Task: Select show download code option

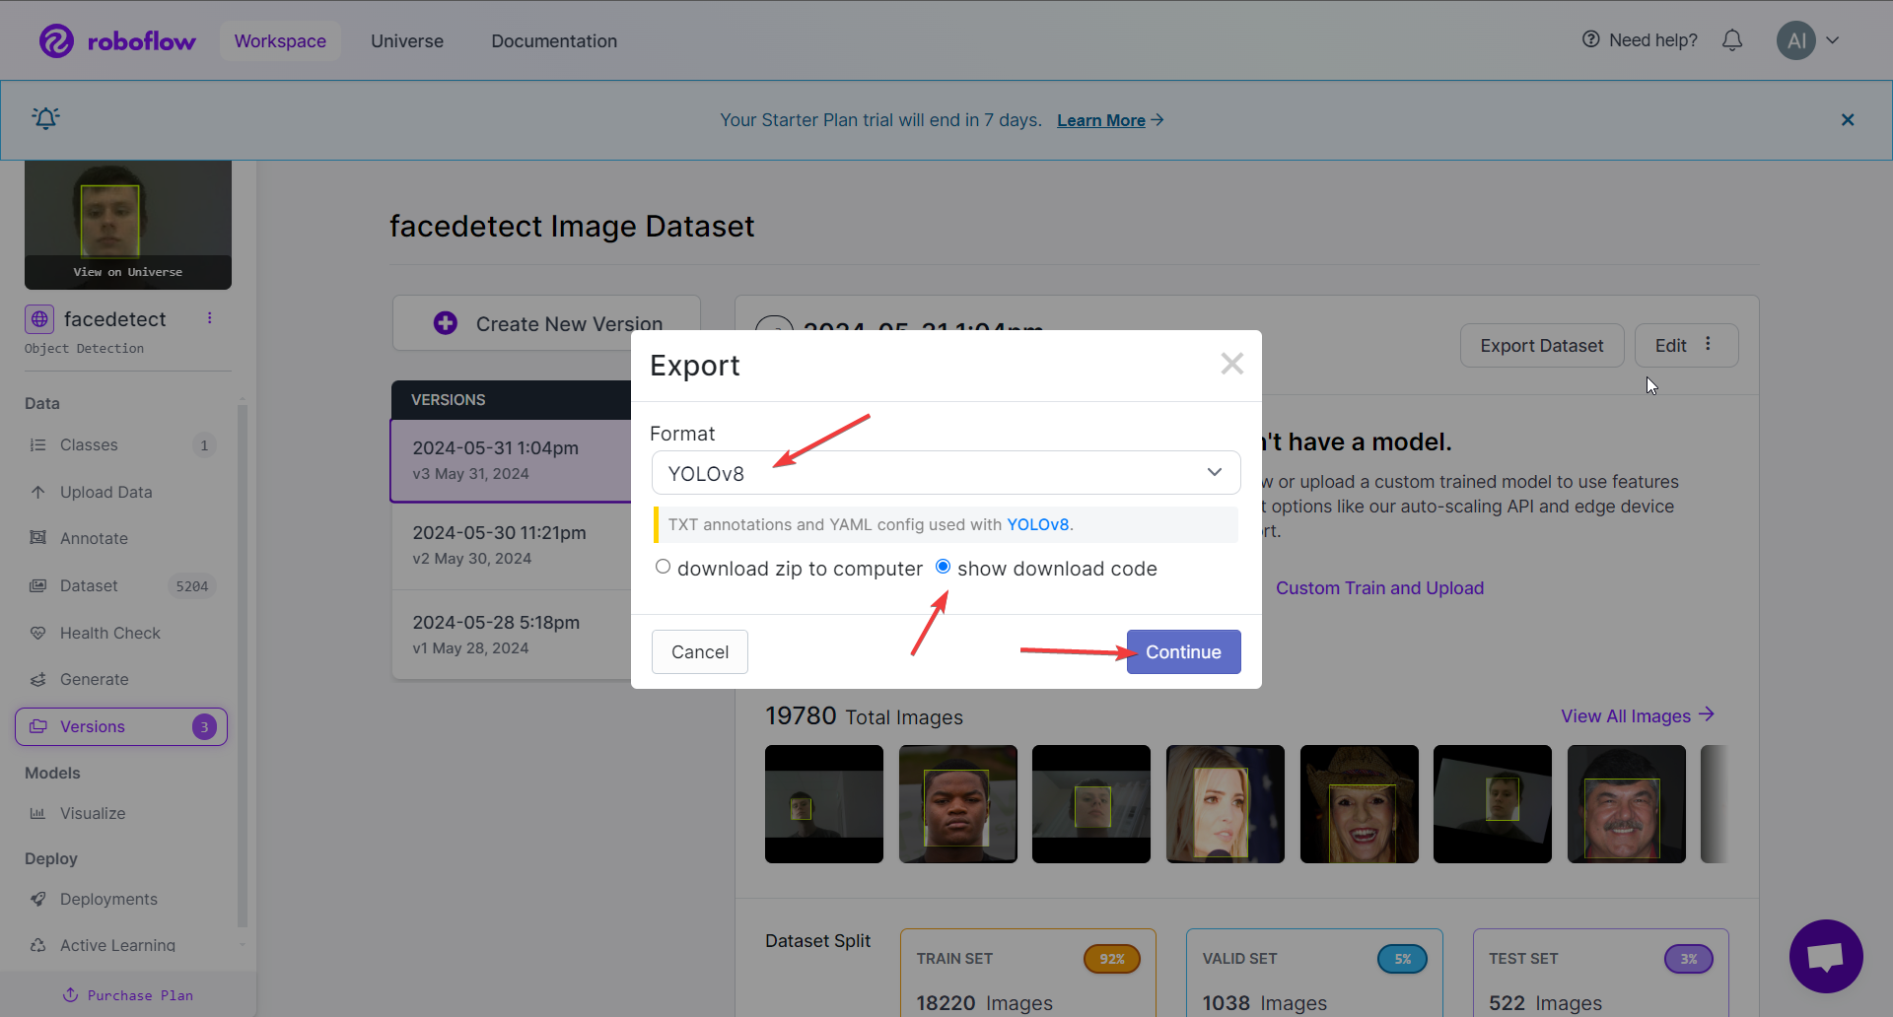Action: (943, 567)
